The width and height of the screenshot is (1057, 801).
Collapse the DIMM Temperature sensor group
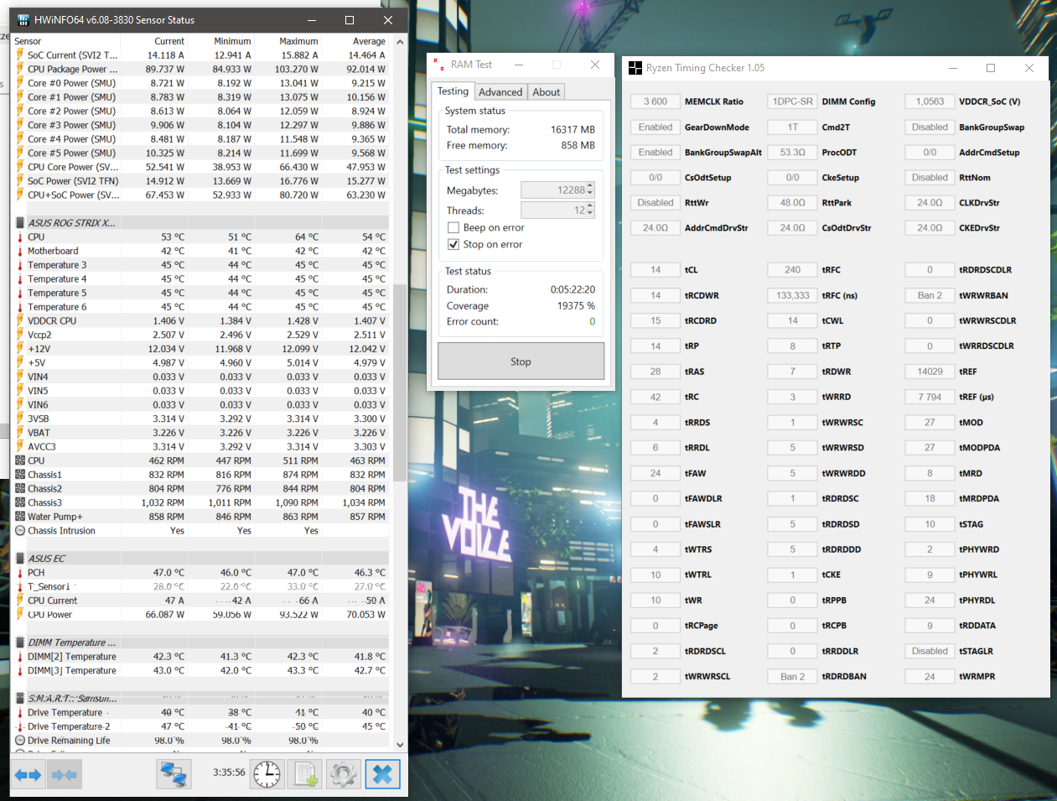coord(20,642)
